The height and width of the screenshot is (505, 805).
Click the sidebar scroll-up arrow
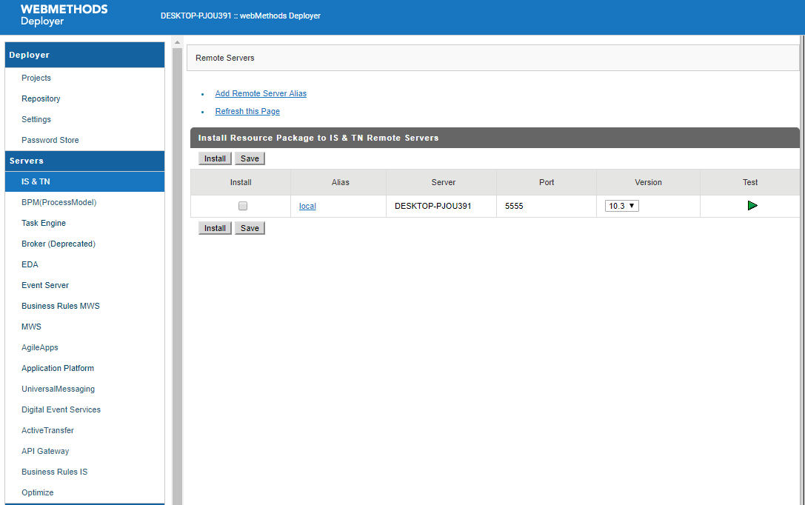(x=177, y=42)
